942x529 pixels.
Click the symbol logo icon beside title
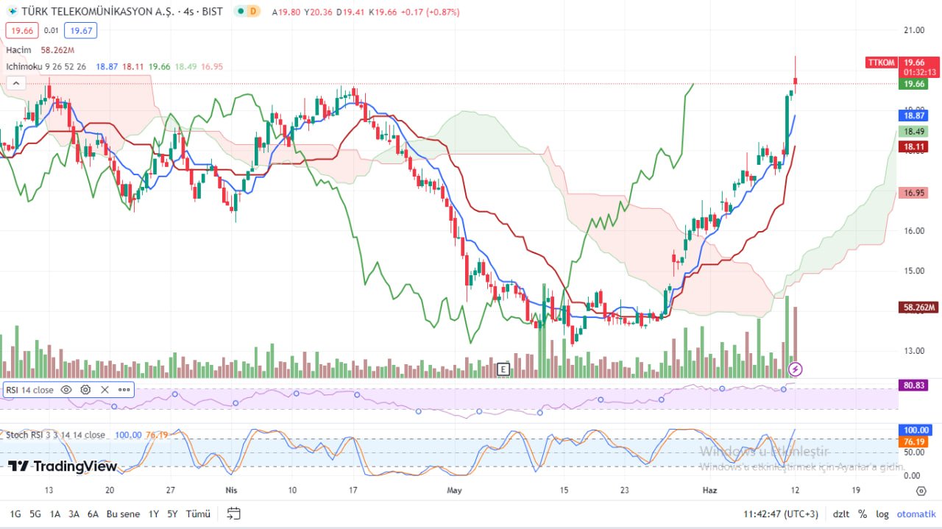click(x=12, y=12)
